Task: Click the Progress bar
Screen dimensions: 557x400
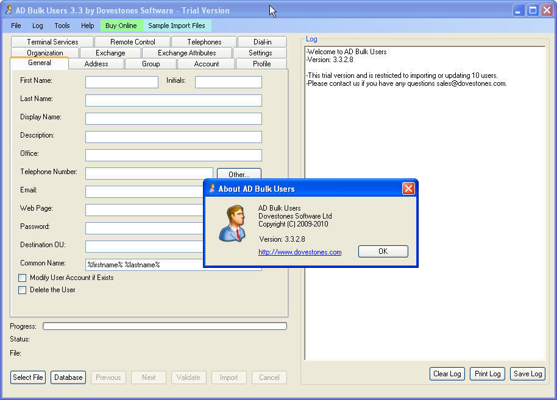Action: pos(165,326)
